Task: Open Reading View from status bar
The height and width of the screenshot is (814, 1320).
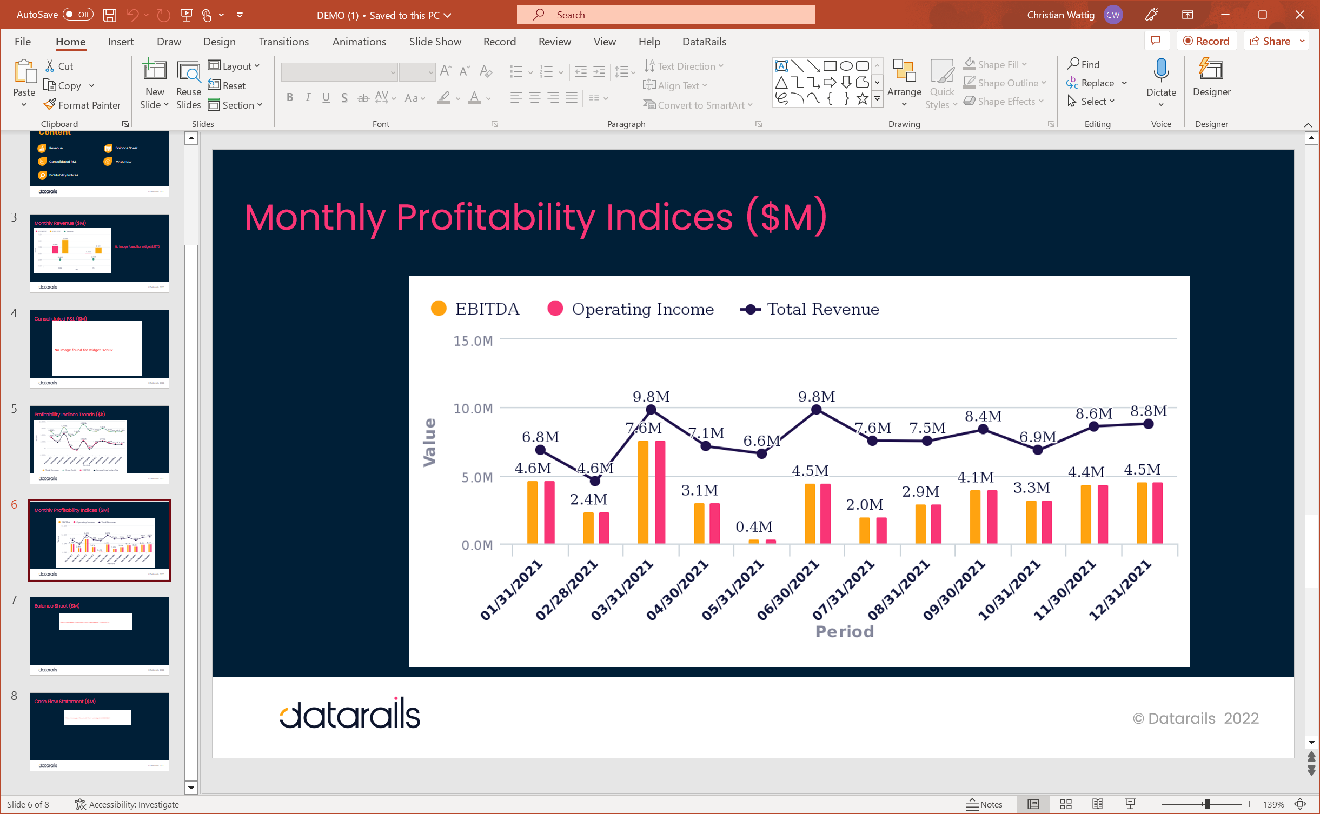Action: (1097, 804)
